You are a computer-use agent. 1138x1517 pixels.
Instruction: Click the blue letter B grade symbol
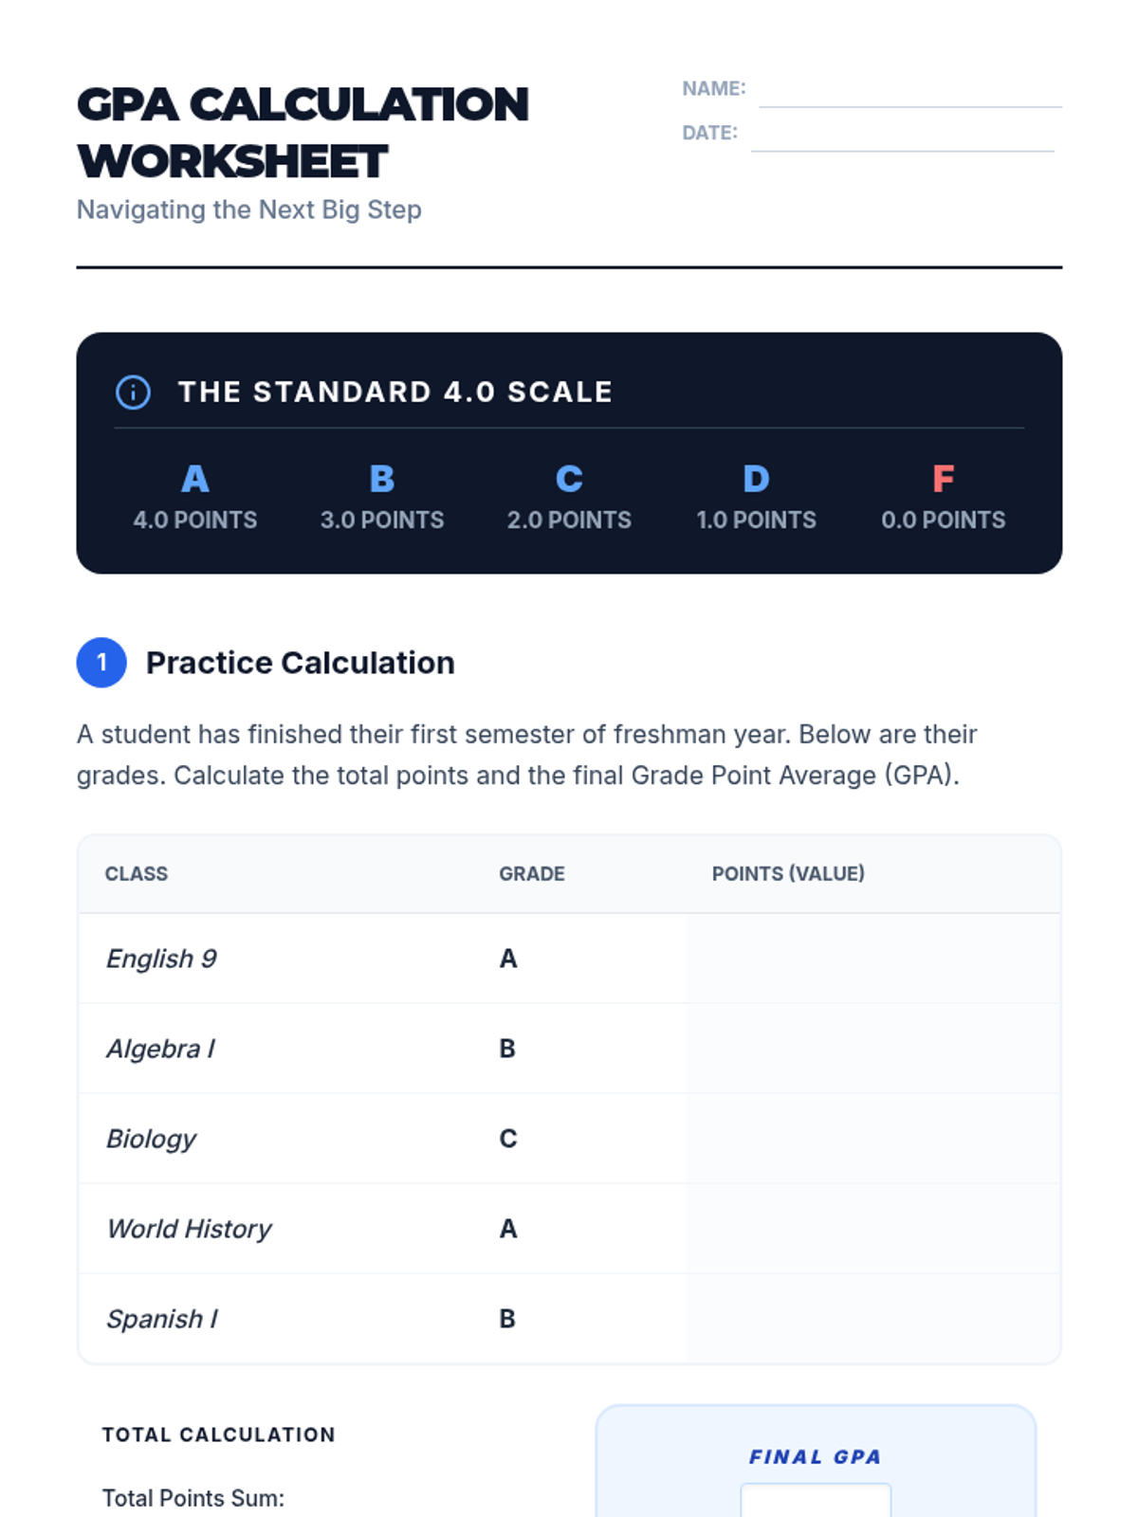381,480
